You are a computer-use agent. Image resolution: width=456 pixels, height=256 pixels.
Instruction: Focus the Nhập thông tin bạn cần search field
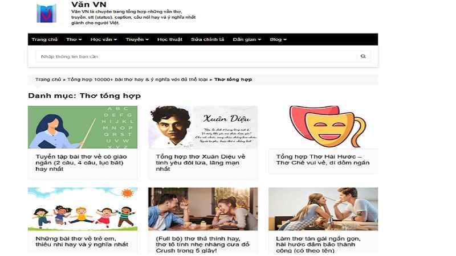point(196,56)
